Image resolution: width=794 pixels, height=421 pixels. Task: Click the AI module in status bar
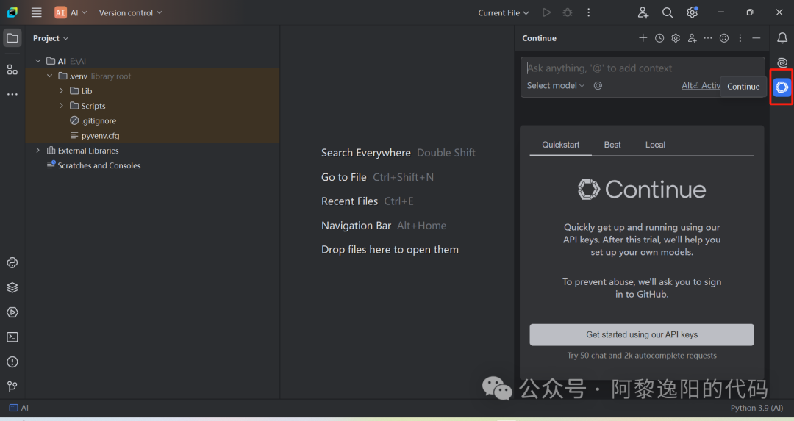click(x=18, y=408)
